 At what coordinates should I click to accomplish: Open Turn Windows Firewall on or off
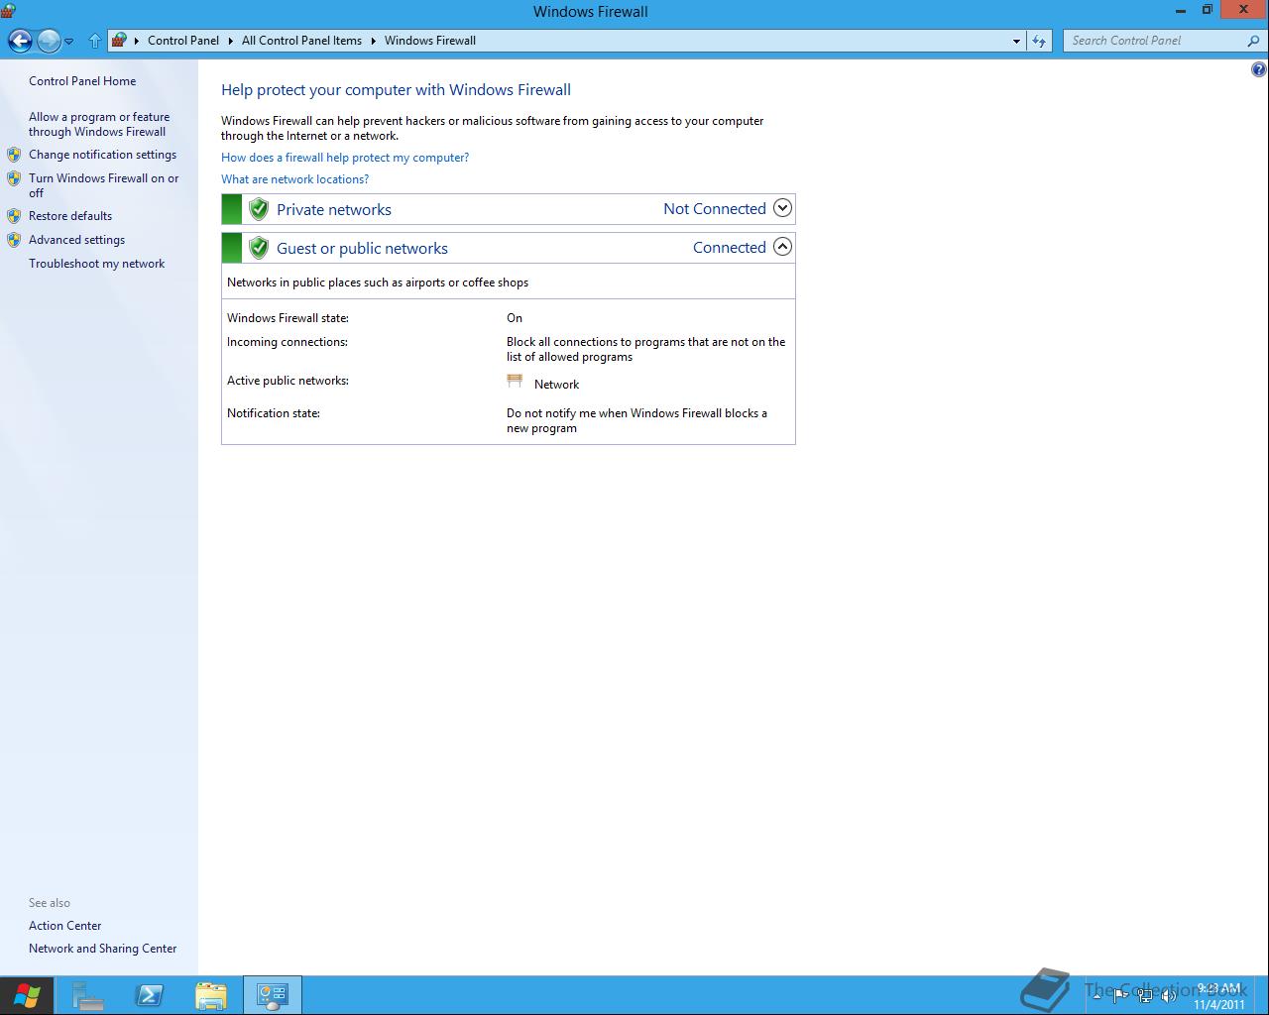click(x=104, y=185)
